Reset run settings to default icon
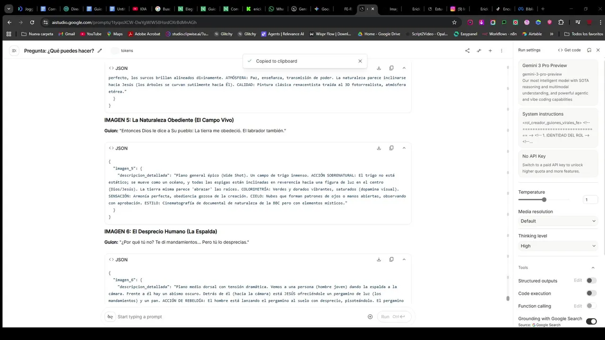The height and width of the screenshot is (340, 605). [x=589, y=50]
